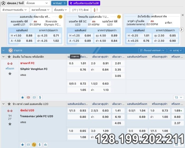Screen dimensions: 185x148
Task: Close the featured matches carousel
Action: (x=183, y=15)
